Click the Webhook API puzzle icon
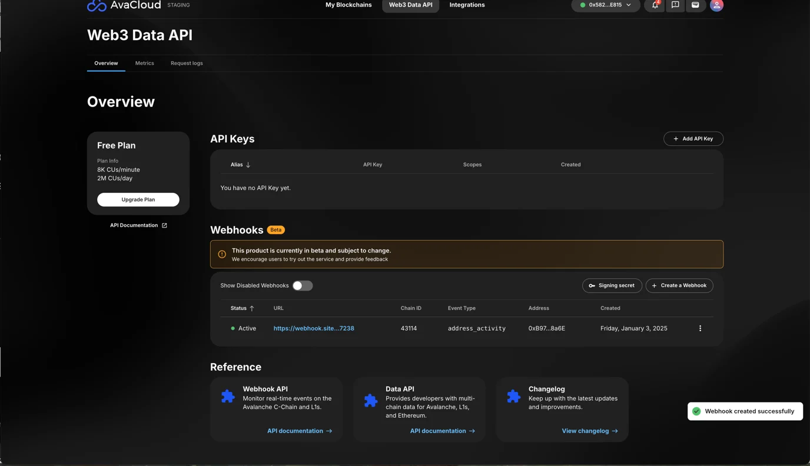The image size is (810, 466). pyautogui.click(x=228, y=397)
